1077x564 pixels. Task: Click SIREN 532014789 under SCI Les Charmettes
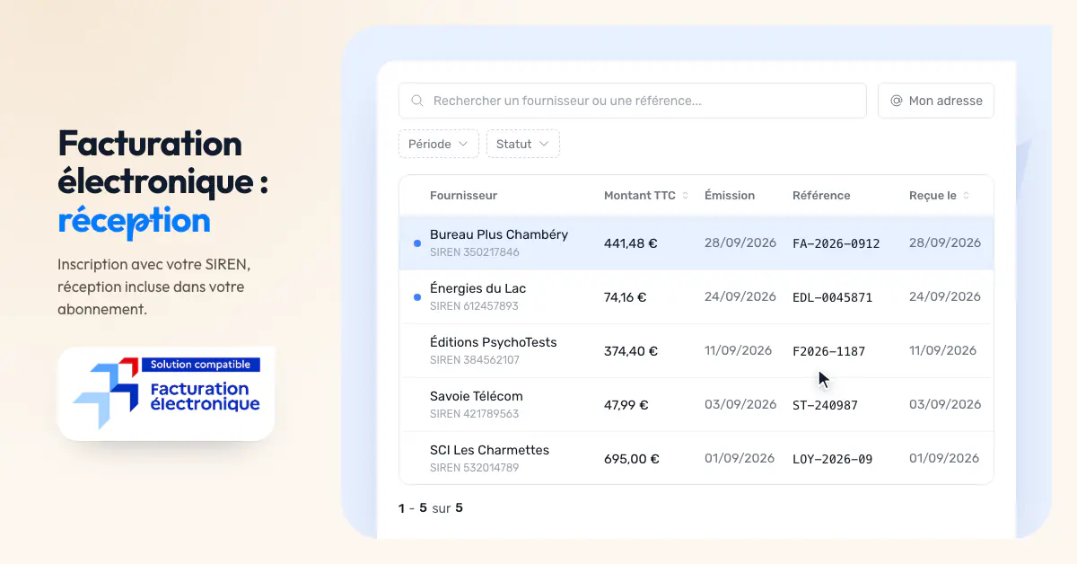(x=475, y=468)
